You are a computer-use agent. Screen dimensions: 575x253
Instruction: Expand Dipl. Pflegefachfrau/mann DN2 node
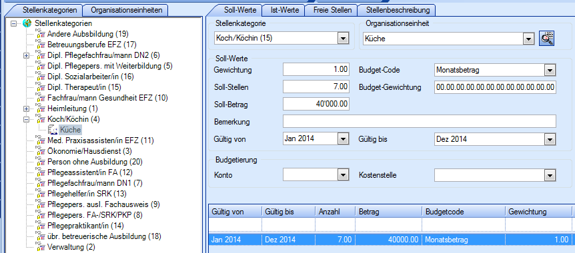[26, 56]
